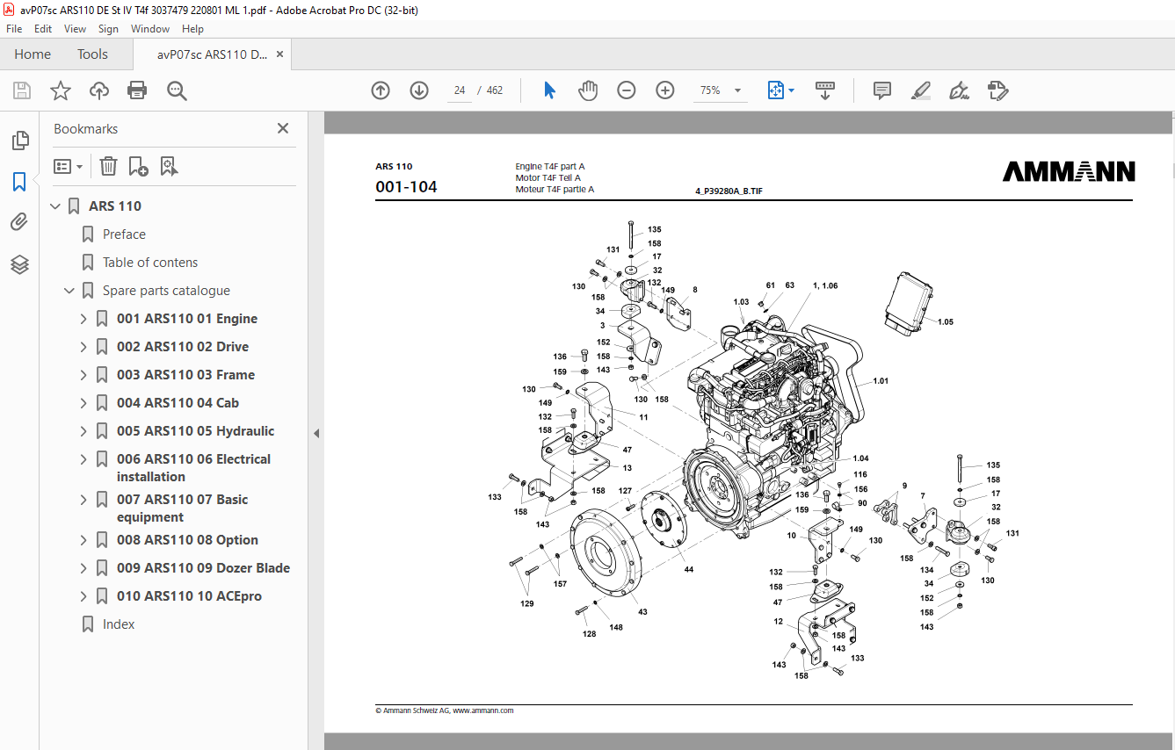
Task: Select the avP07sc ARS110 document tab
Action: [212, 54]
